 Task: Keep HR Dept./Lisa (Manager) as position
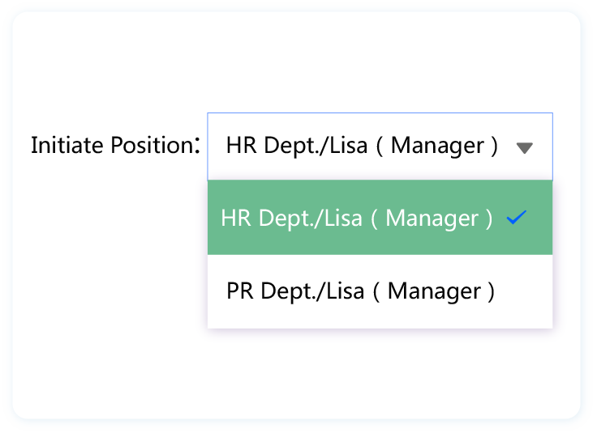coord(357,219)
